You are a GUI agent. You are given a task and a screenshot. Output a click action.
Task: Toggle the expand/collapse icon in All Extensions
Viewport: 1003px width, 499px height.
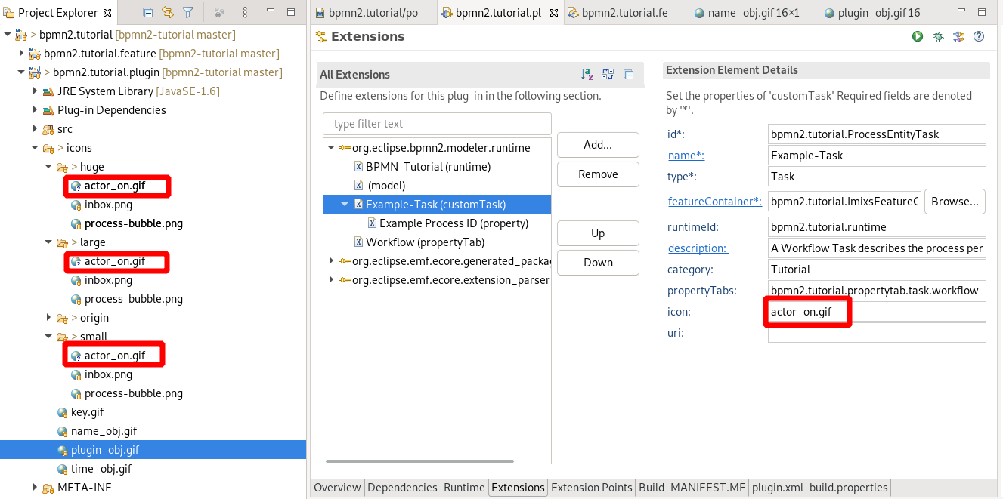[x=608, y=74]
